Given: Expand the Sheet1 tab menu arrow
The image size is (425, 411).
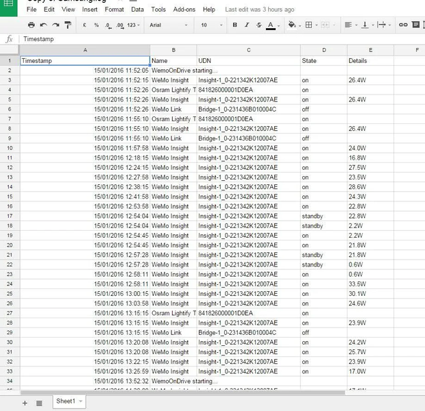Looking at the screenshot, I should (x=80, y=401).
